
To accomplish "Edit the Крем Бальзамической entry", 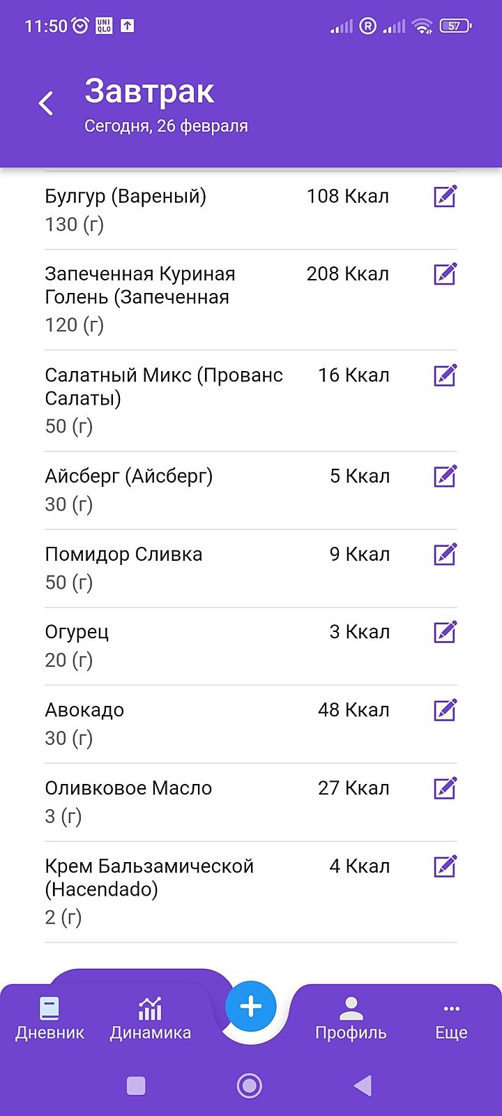I will point(445,866).
